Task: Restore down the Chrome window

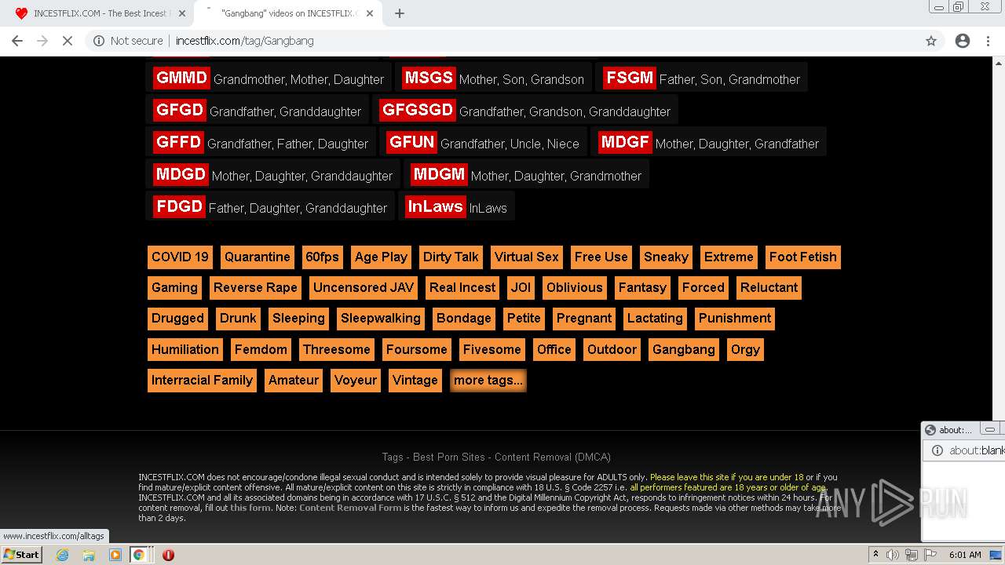Action: click(x=959, y=6)
